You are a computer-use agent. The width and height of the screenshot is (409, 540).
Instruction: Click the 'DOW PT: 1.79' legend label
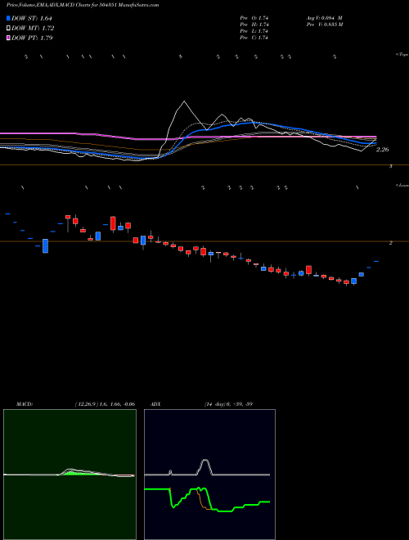[x=32, y=38]
